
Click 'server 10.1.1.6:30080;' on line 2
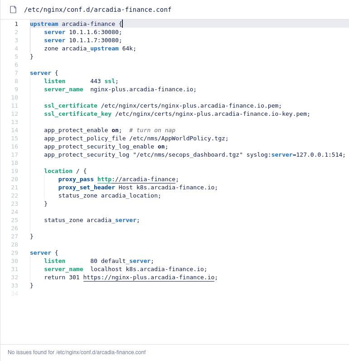(82, 32)
